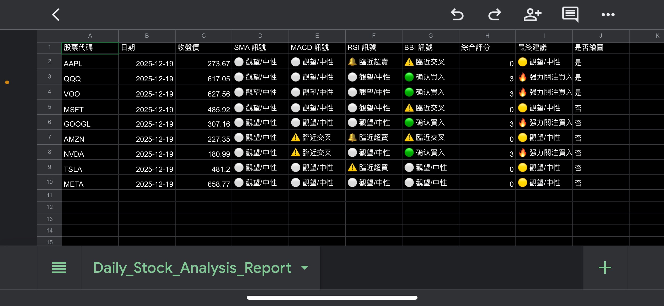Select QQQ's BBI 确认買入 cell

pyautogui.click(x=431, y=77)
